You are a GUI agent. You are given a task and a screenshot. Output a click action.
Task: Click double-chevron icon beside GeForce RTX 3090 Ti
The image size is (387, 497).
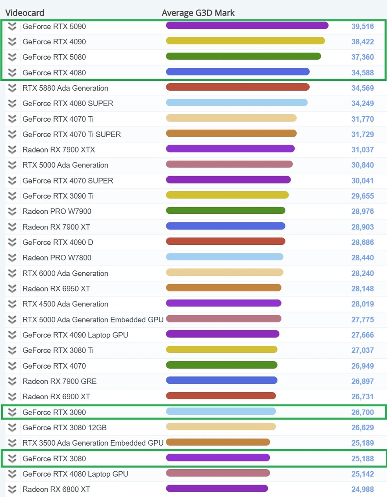[x=12, y=196]
